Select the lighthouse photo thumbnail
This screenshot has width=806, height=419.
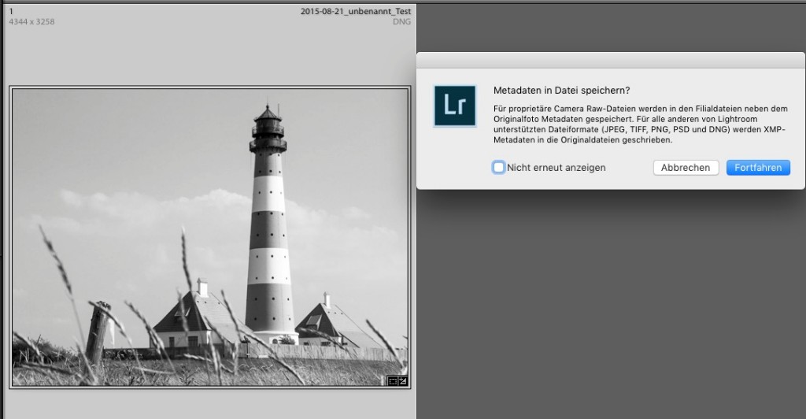pyautogui.click(x=210, y=236)
